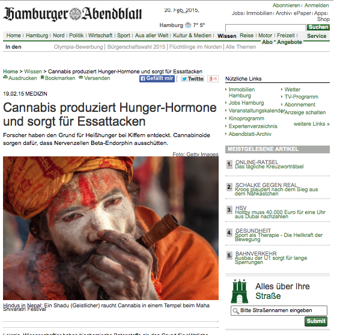Open the Alle Themen topics list
This screenshot has height=335, width=337.
point(241,47)
